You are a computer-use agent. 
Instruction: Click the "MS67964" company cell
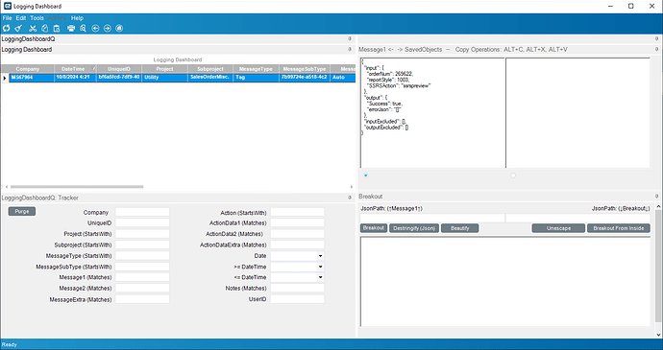click(x=32, y=78)
